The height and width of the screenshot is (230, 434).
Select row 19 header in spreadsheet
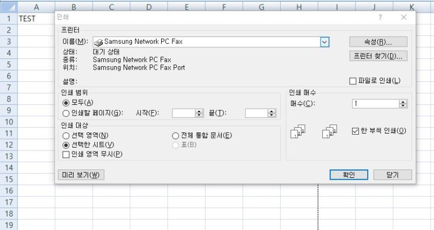click(9, 225)
